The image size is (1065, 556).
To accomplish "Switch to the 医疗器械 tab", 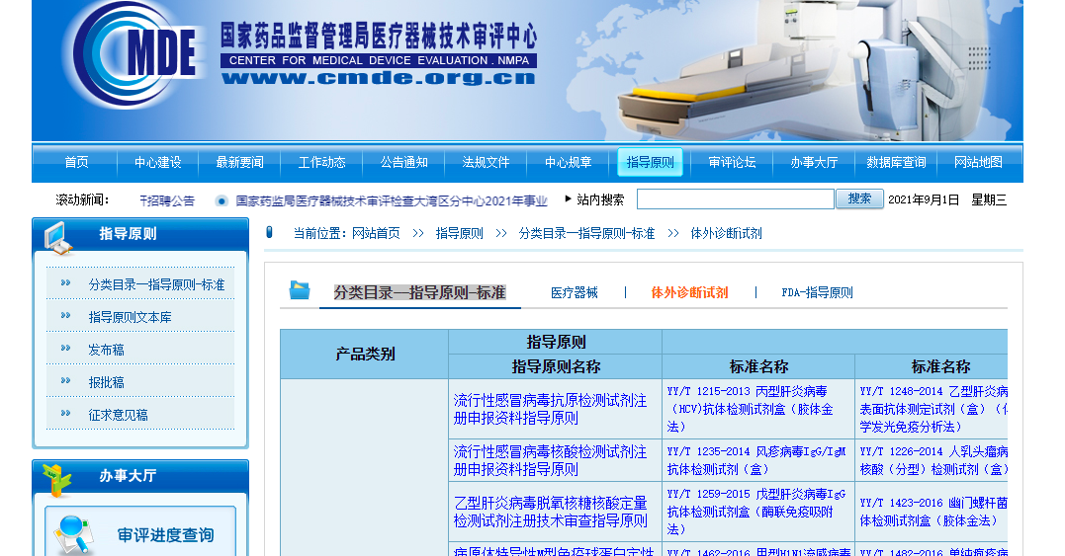I will click(574, 292).
